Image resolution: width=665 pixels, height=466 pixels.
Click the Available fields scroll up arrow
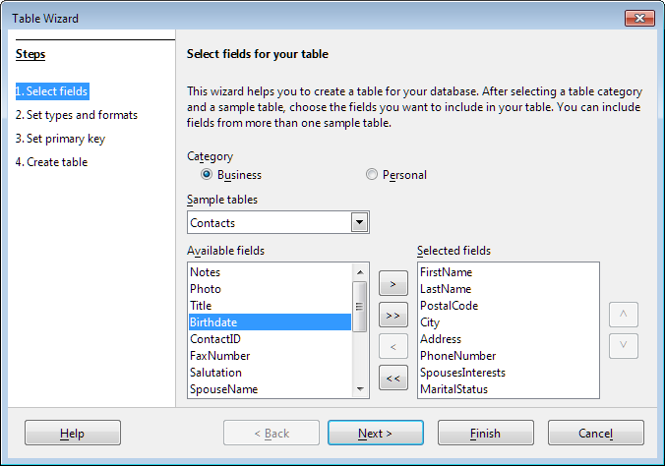(360, 271)
